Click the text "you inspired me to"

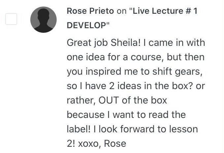pyautogui.click(x=108, y=72)
